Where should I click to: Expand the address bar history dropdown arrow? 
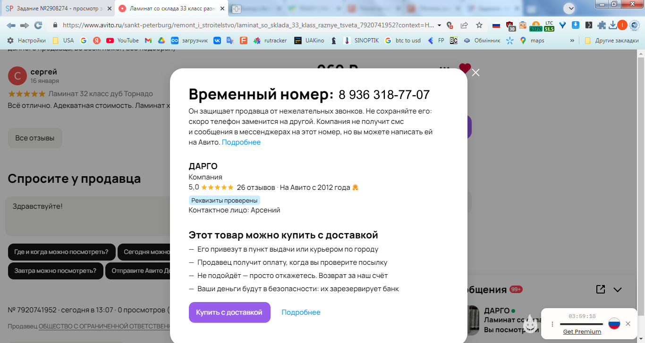[x=440, y=25]
